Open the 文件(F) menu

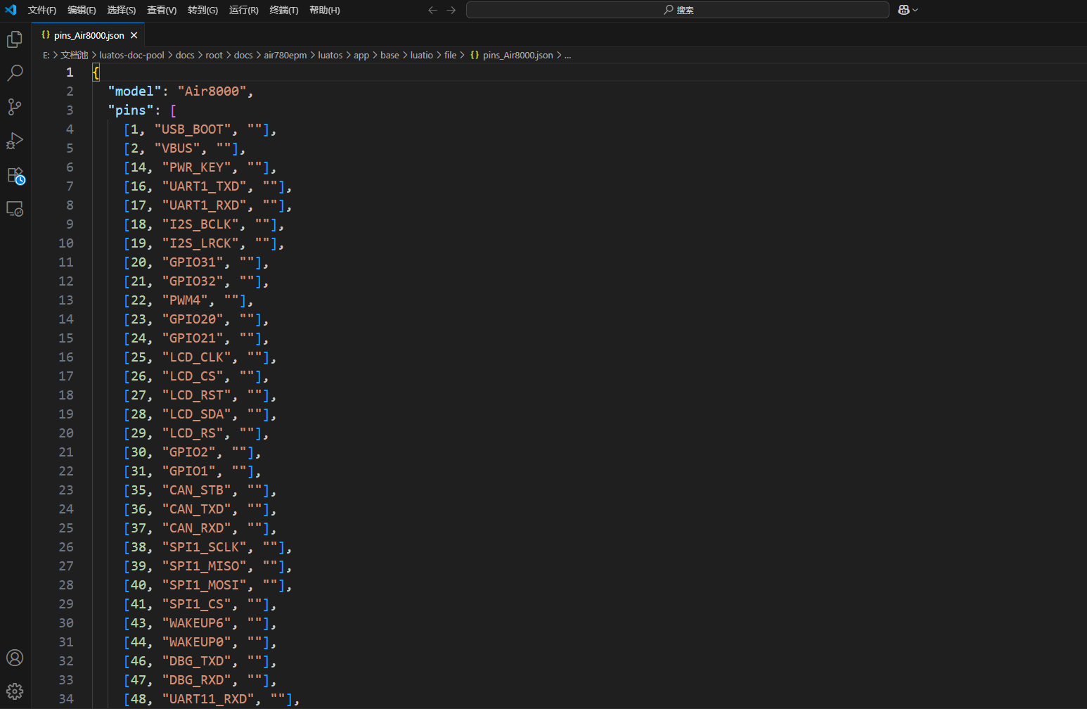[42, 10]
